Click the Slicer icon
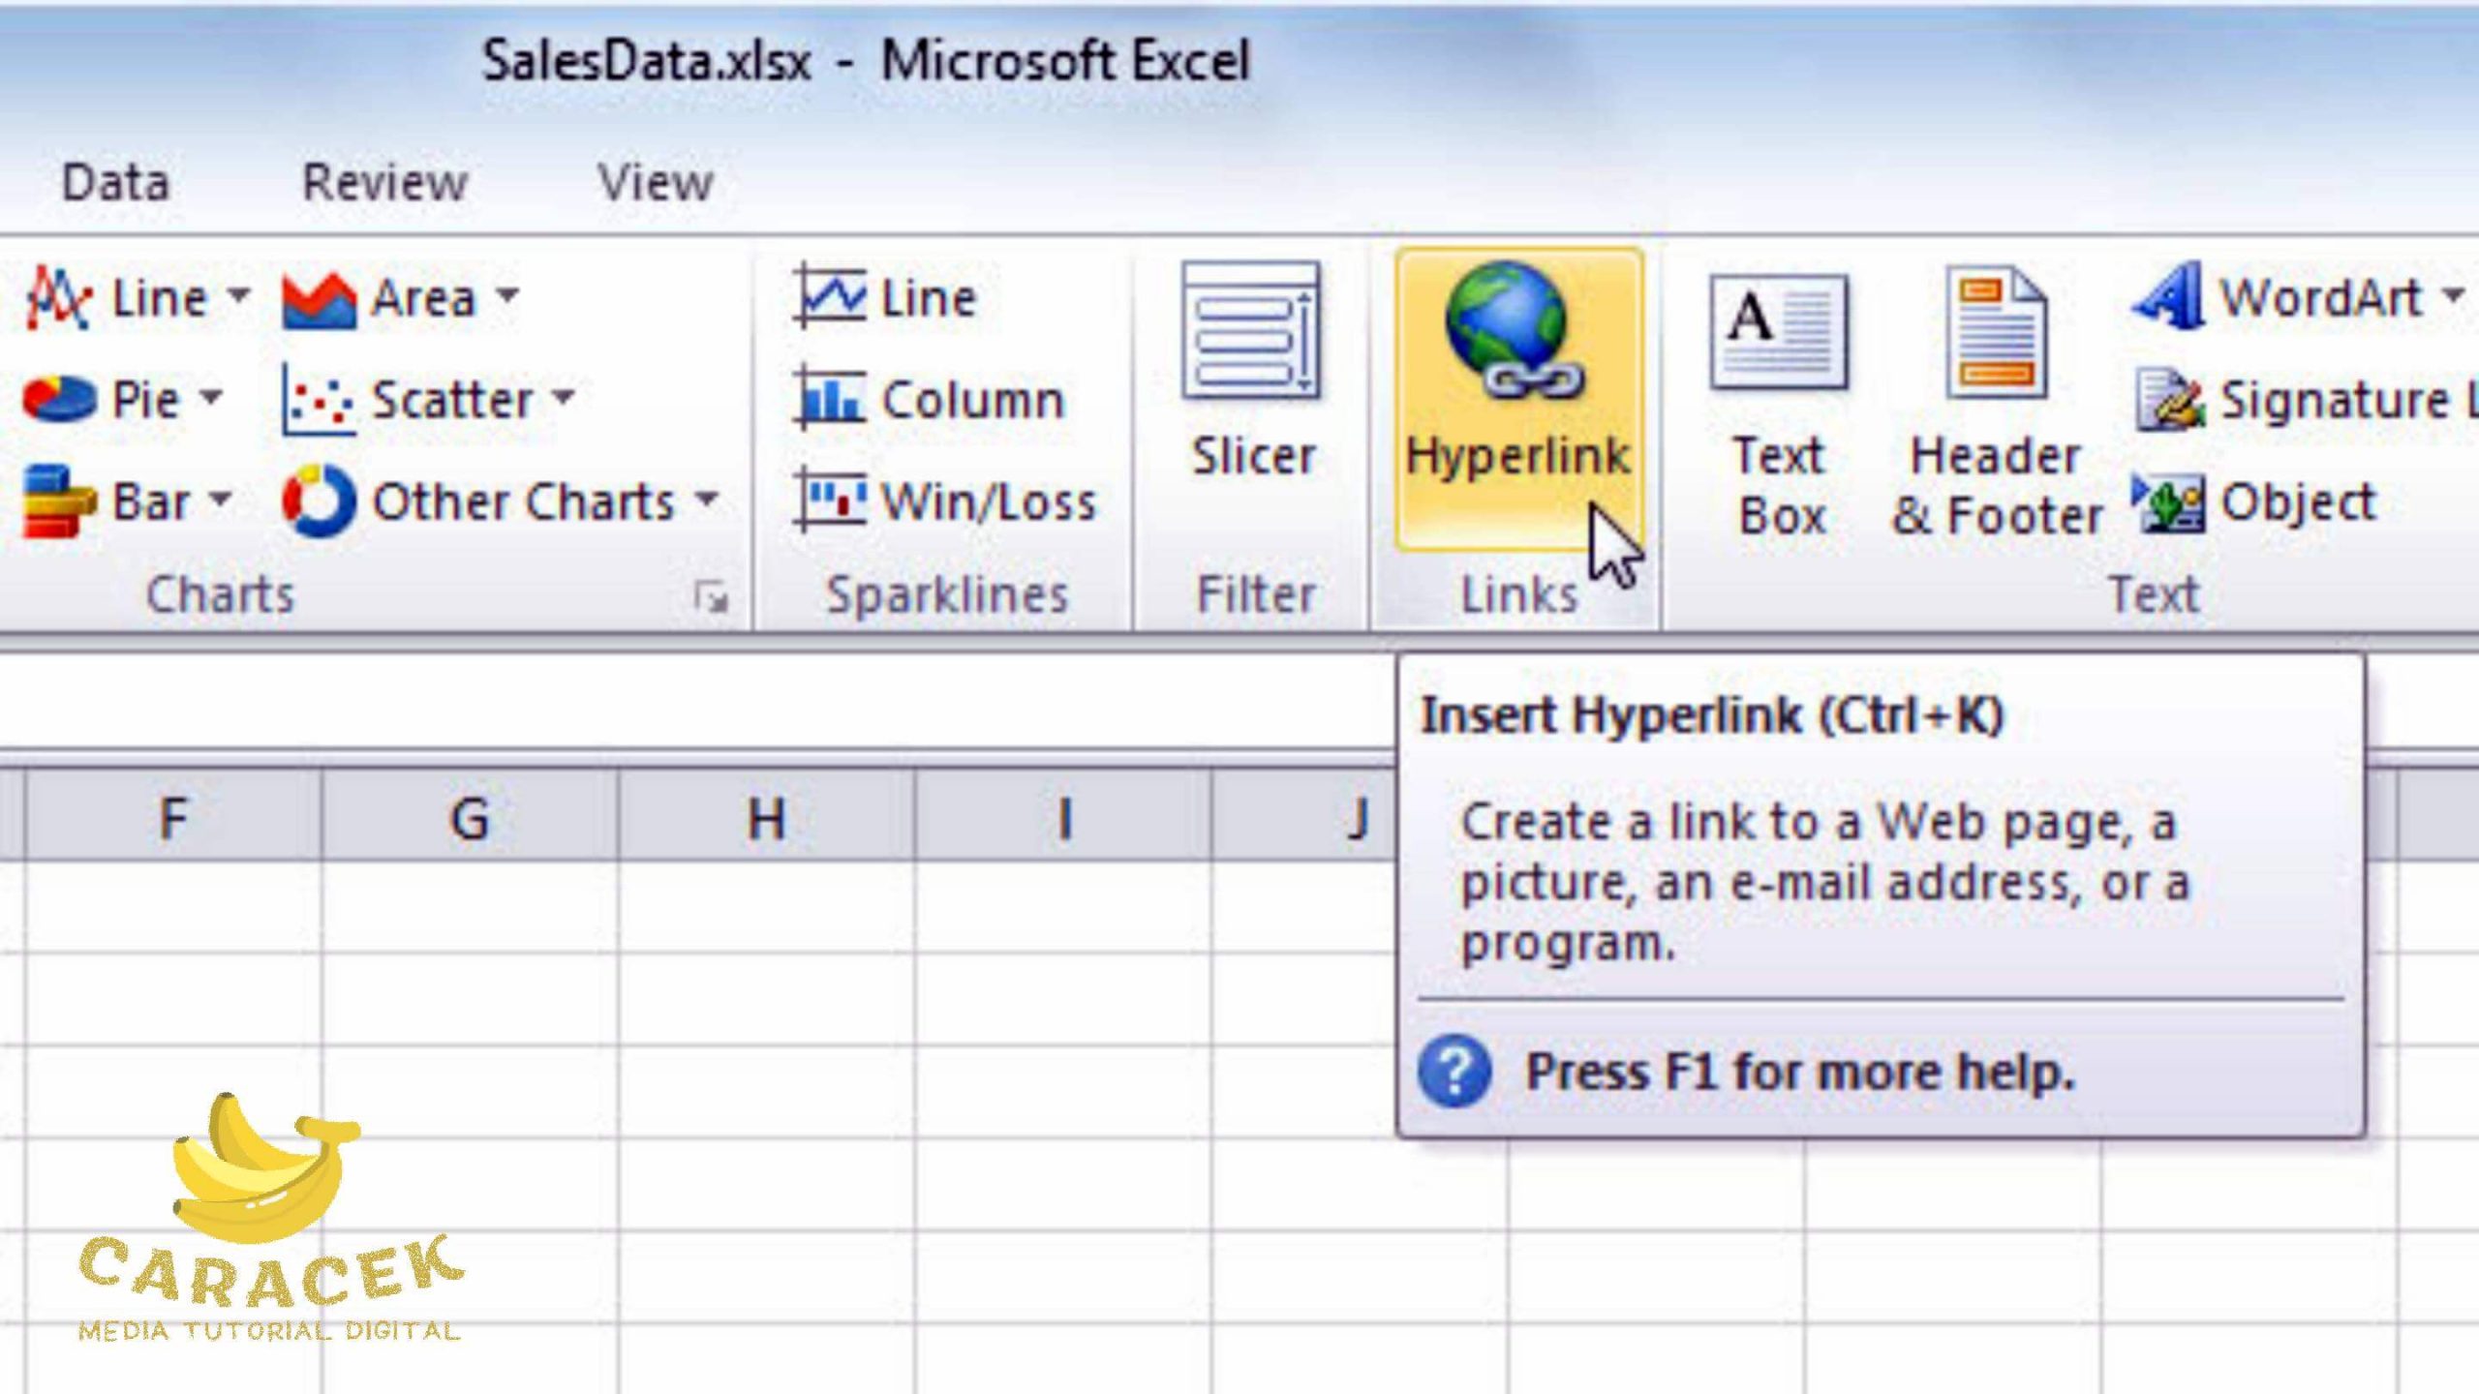 pos(1252,331)
